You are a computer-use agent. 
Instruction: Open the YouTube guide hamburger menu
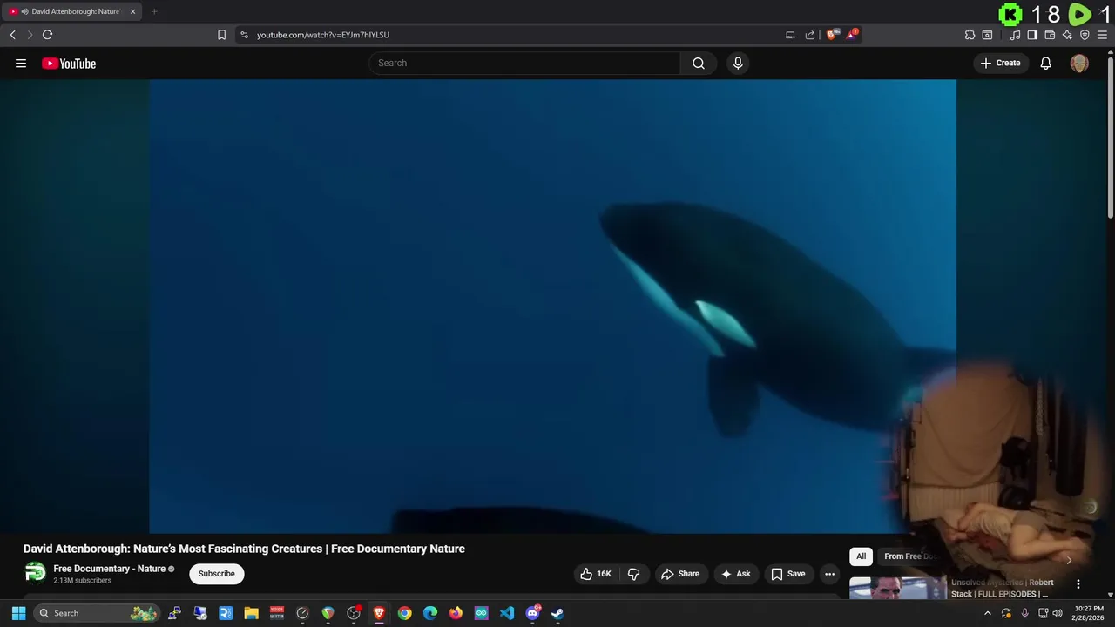pos(21,63)
